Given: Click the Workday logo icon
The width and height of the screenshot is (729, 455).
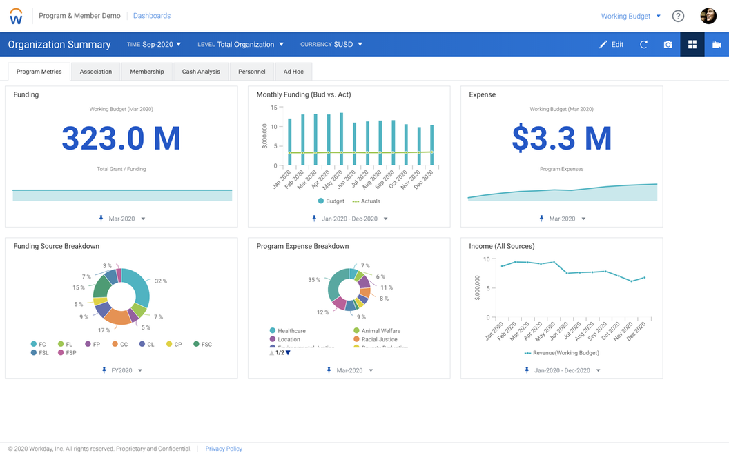Looking at the screenshot, I should 16,15.
